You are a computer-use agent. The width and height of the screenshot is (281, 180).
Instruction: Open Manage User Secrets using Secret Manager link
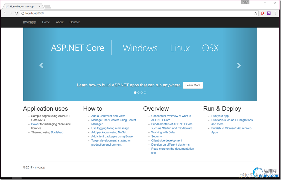coord(114,122)
